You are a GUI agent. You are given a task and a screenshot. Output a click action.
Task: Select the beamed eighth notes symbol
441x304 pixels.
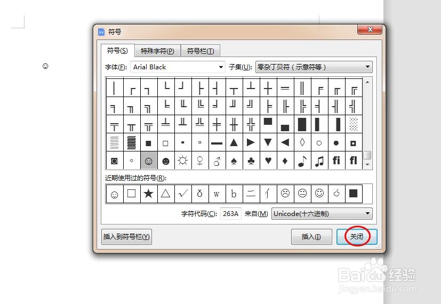[319, 161]
